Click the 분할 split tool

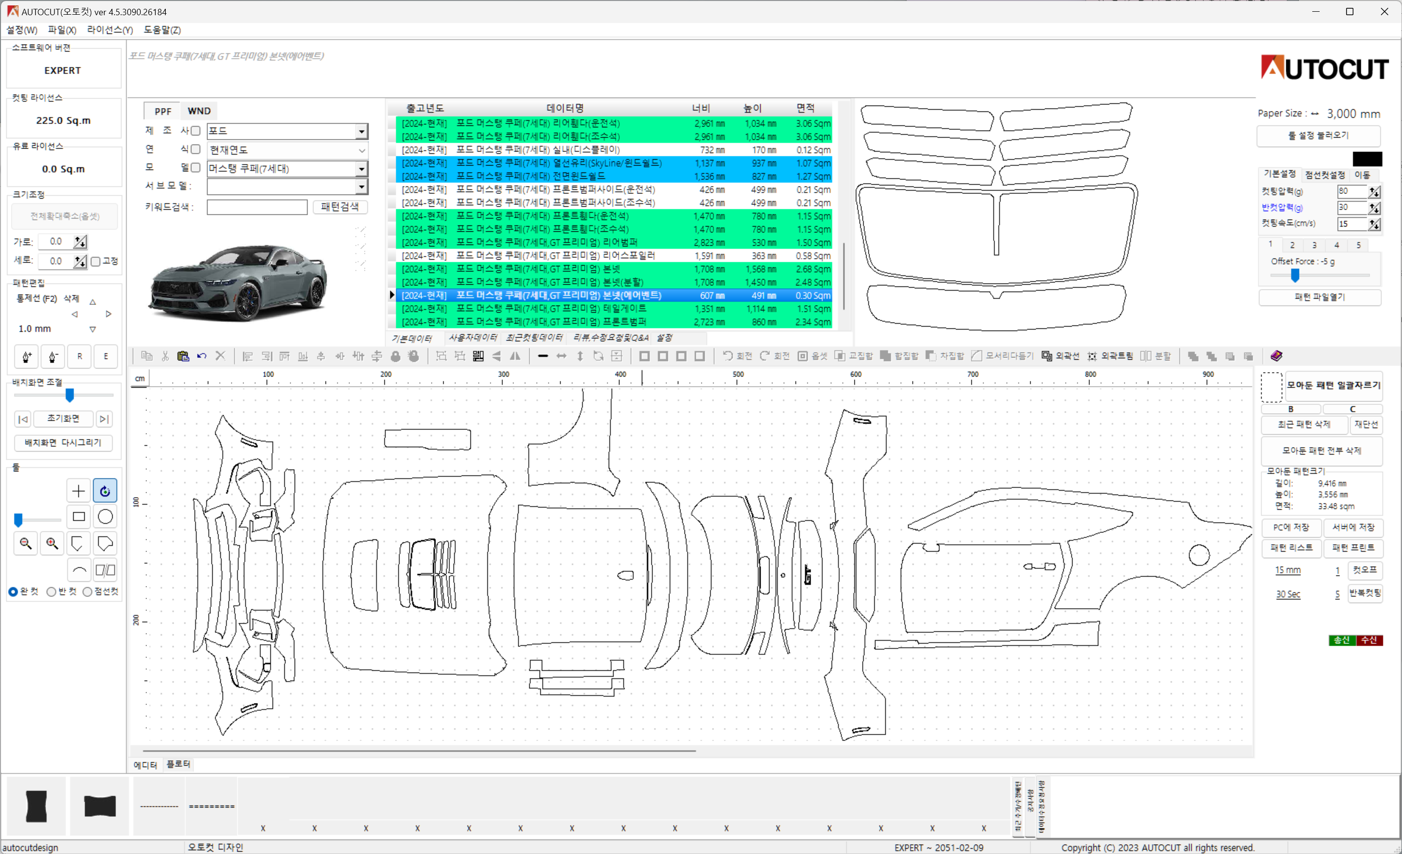(1155, 356)
